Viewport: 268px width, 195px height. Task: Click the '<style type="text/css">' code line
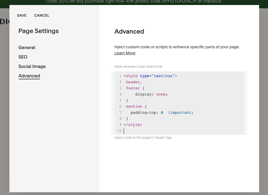[x=150, y=76]
